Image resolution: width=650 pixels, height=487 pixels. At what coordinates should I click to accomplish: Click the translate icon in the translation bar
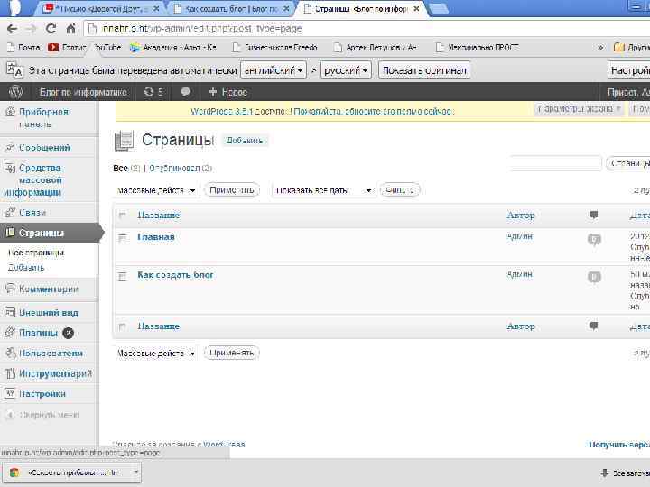tap(14, 70)
